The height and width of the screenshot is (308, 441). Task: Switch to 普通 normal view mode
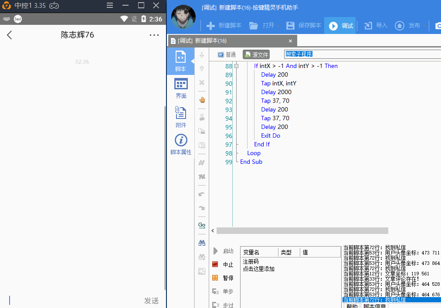227,54
